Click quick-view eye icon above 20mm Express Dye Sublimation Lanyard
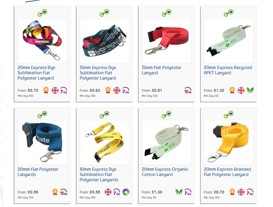 [x=42, y=13]
